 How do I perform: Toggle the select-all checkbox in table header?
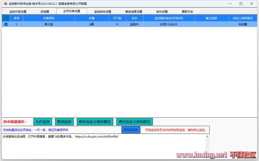(6, 18)
